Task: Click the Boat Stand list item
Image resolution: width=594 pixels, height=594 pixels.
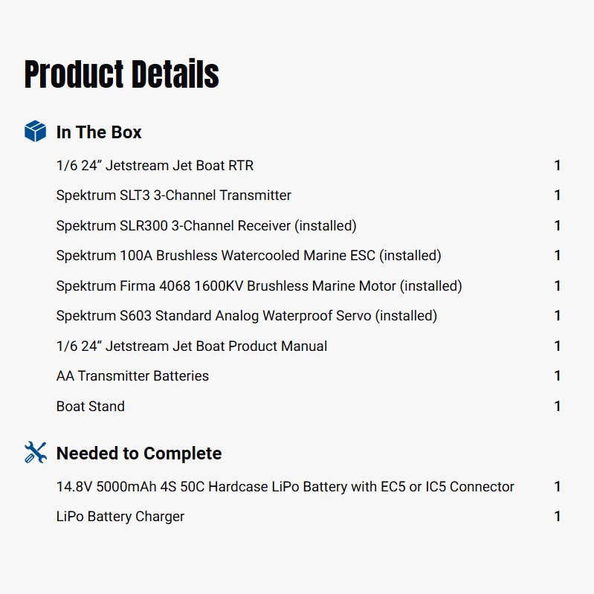Action: (x=91, y=406)
